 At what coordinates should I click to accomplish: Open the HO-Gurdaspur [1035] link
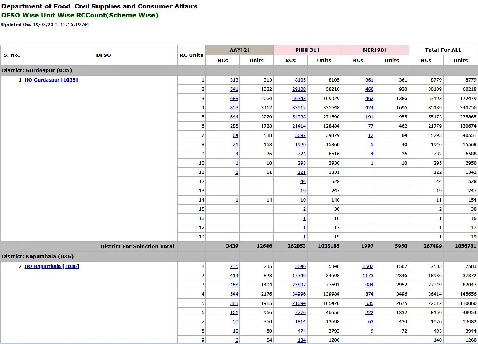coord(51,80)
